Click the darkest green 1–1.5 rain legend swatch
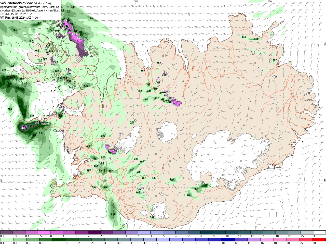 [x=59, y=240]
